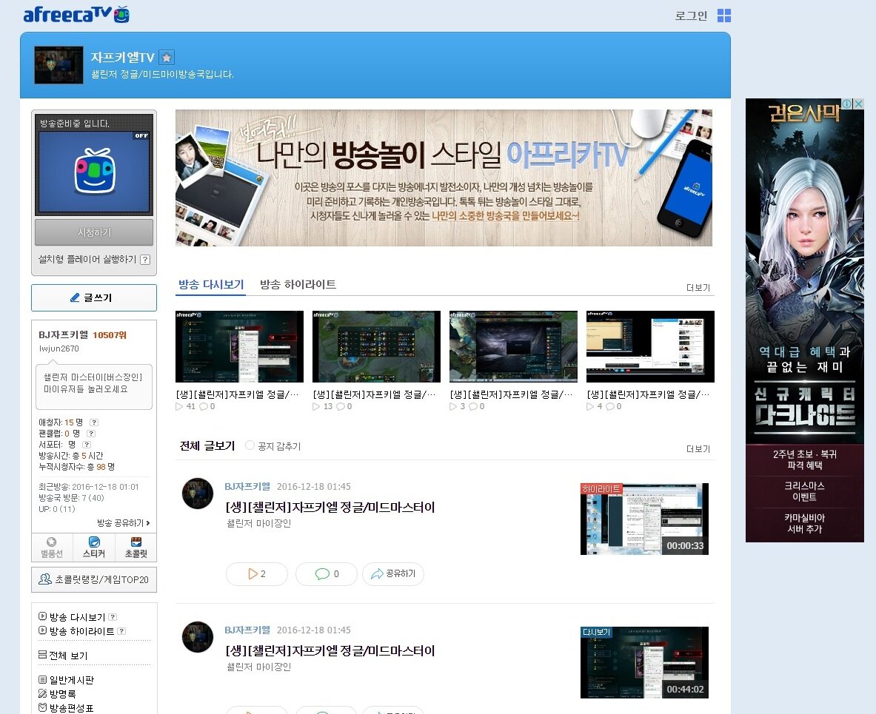
Task: Open help icon beside sidebar 방송 하이라이트
Action: click(x=121, y=631)
